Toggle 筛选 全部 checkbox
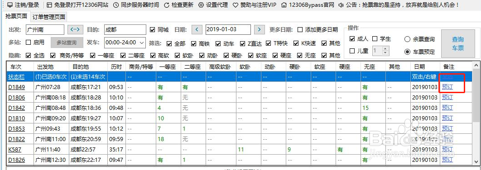This screenshot has width=481, height=170. [x=169, y=43]
